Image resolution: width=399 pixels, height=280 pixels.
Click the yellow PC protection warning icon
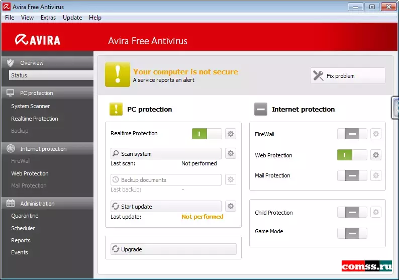116,109
